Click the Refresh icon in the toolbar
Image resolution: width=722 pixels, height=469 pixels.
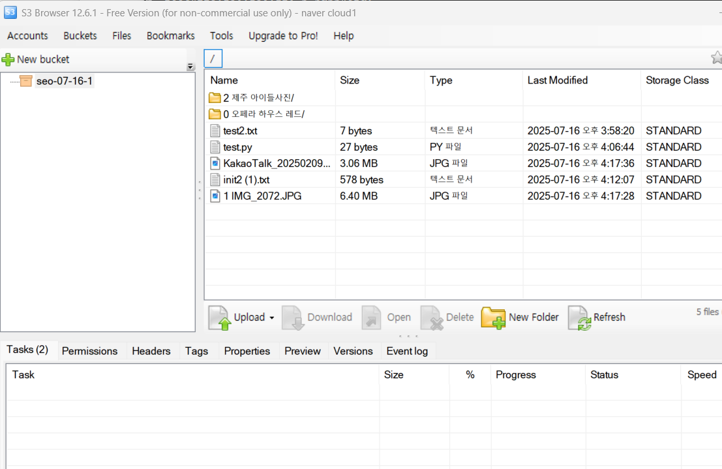(x=580, y=318)
